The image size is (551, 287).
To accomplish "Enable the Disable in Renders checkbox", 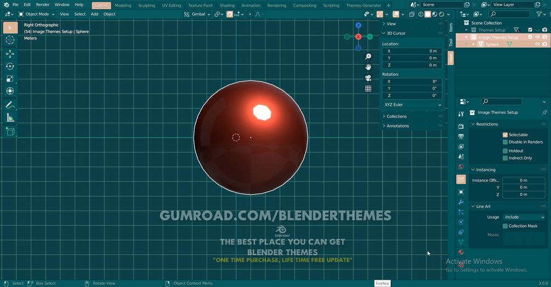I will click(x=505, y=142).
